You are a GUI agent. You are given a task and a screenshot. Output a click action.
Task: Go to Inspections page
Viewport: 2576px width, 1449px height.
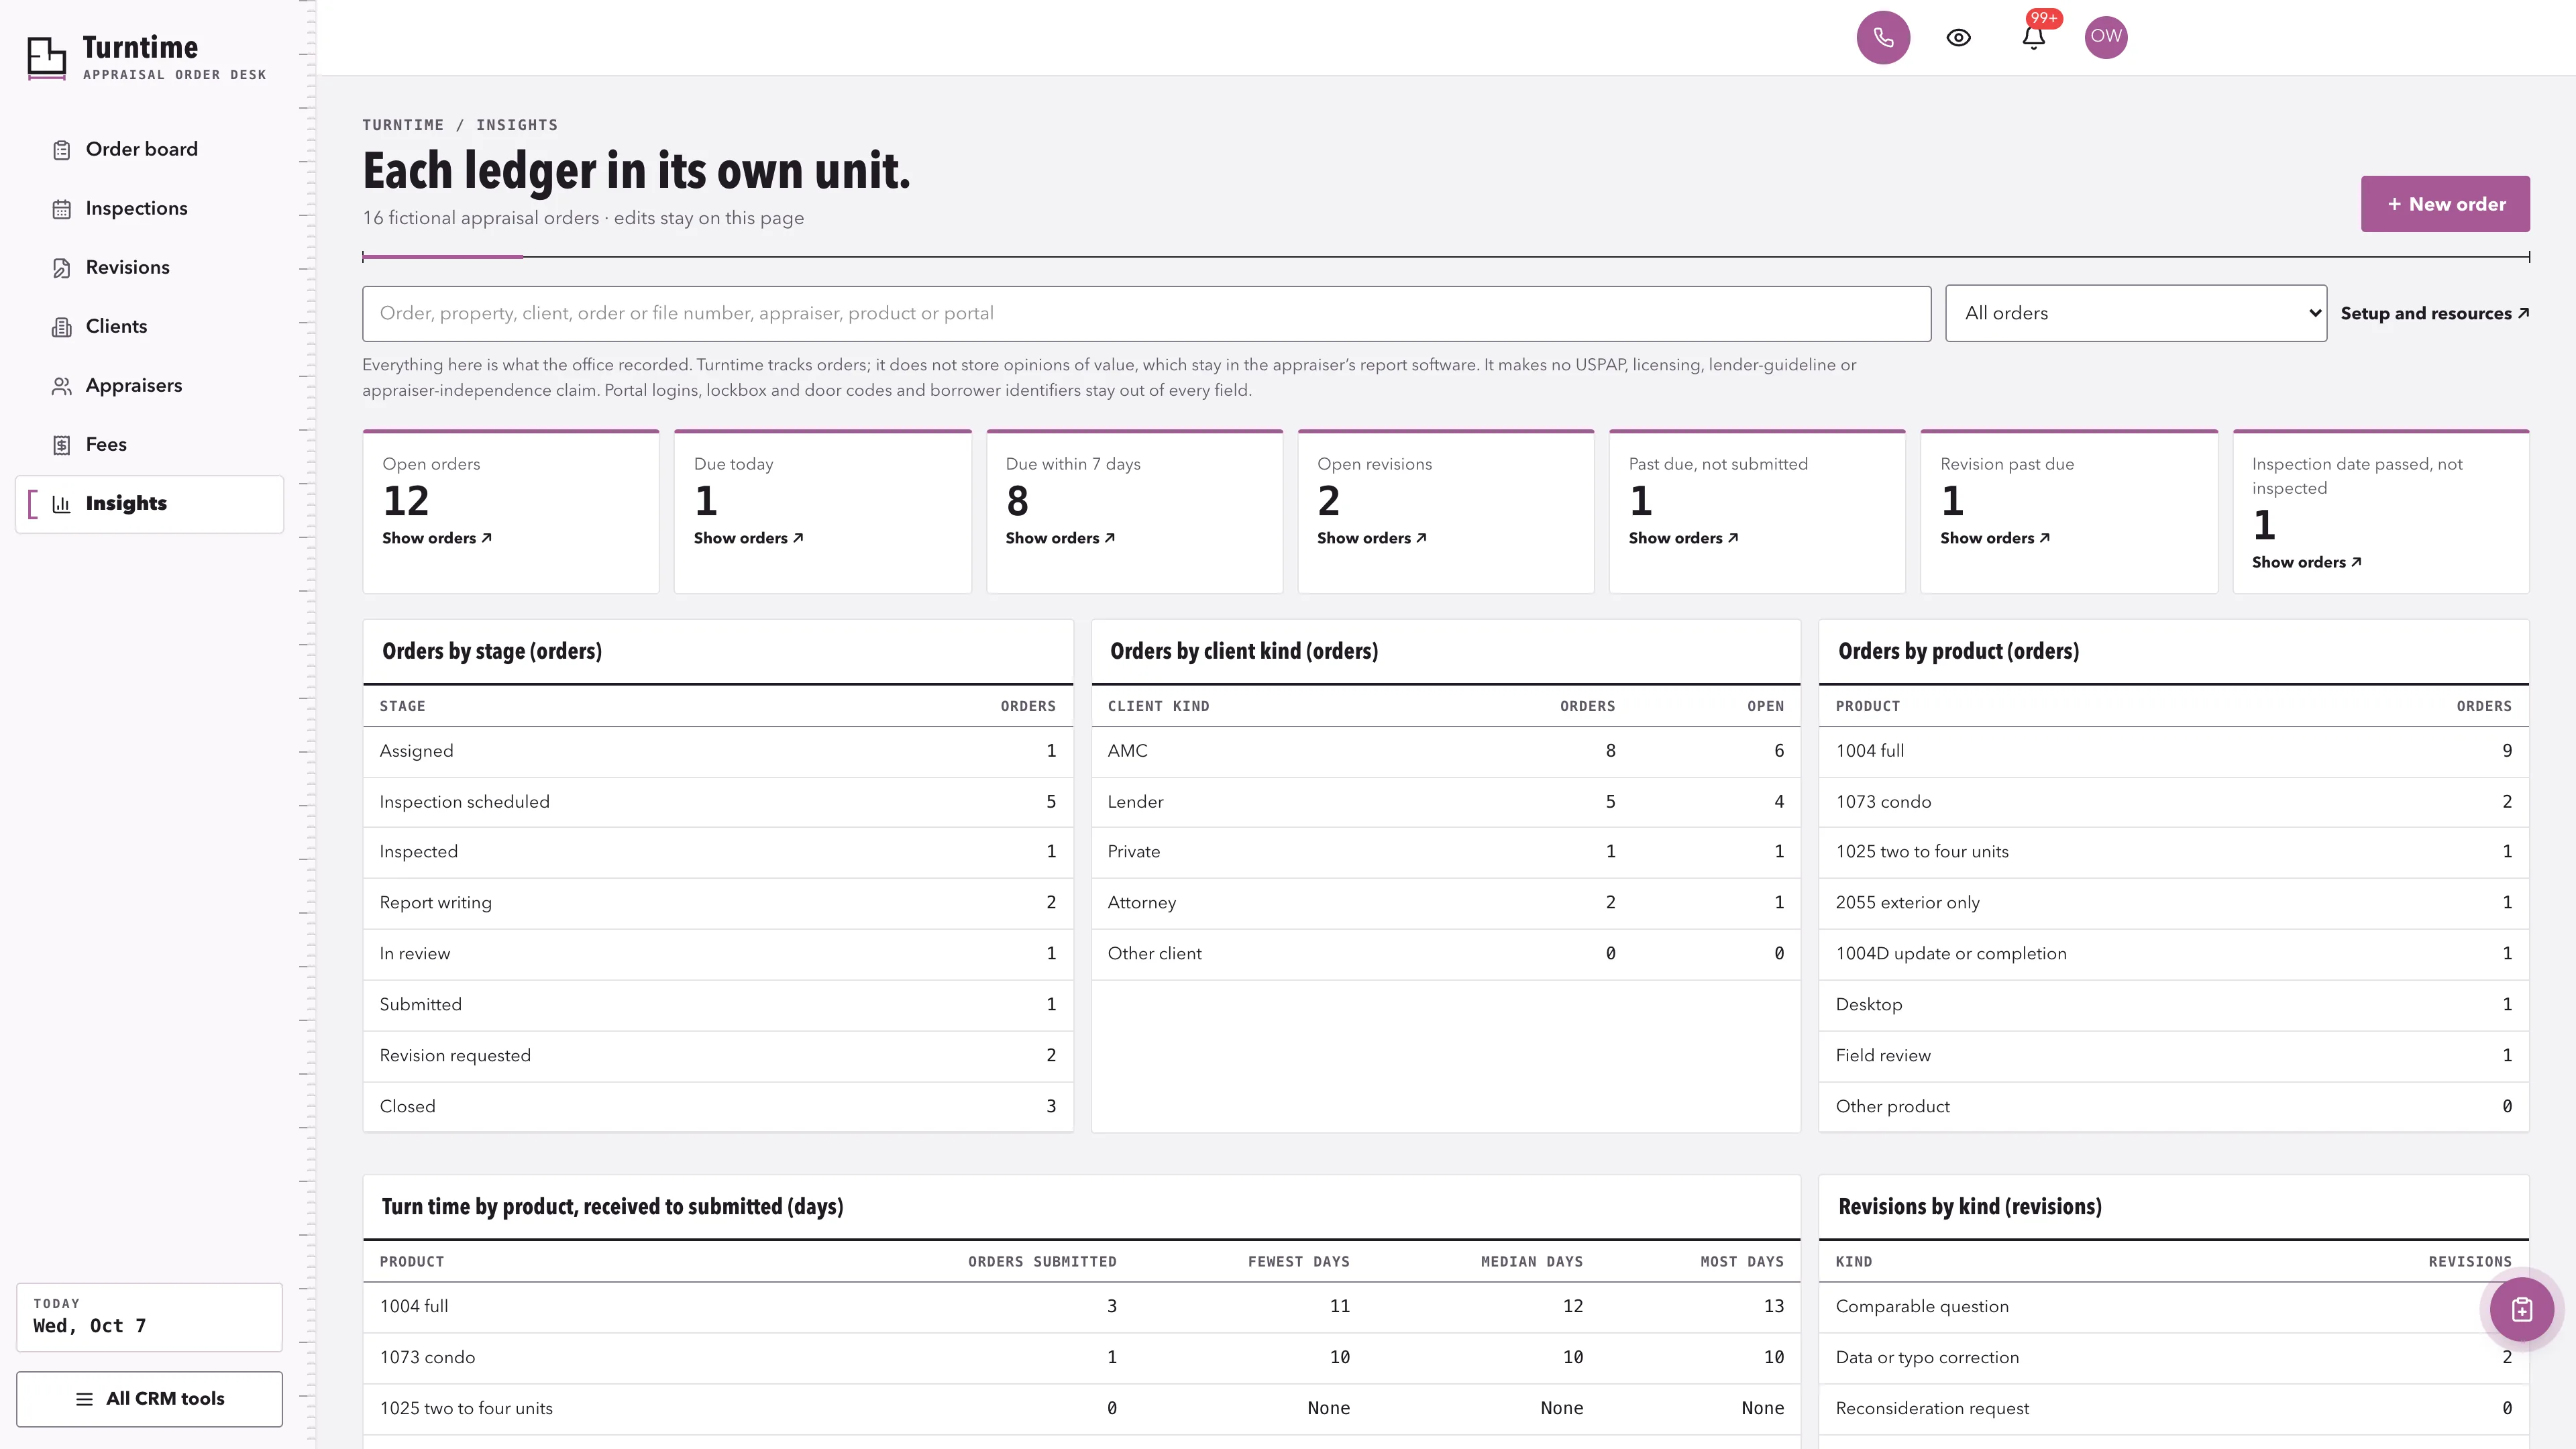[x=150, y=208]
